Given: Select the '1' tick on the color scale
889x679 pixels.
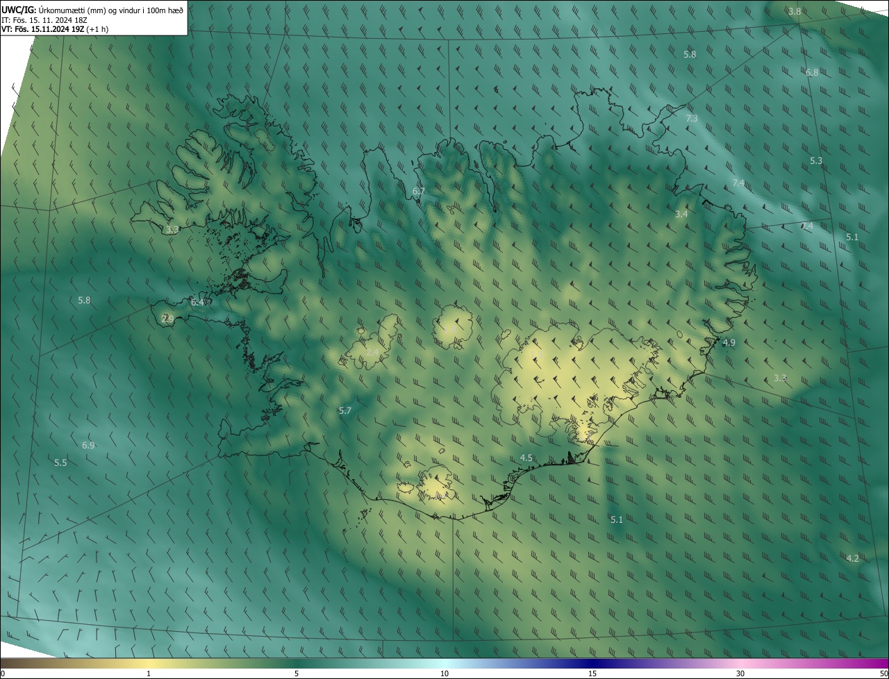Looking at the screenshot, I should coord(149,673).
